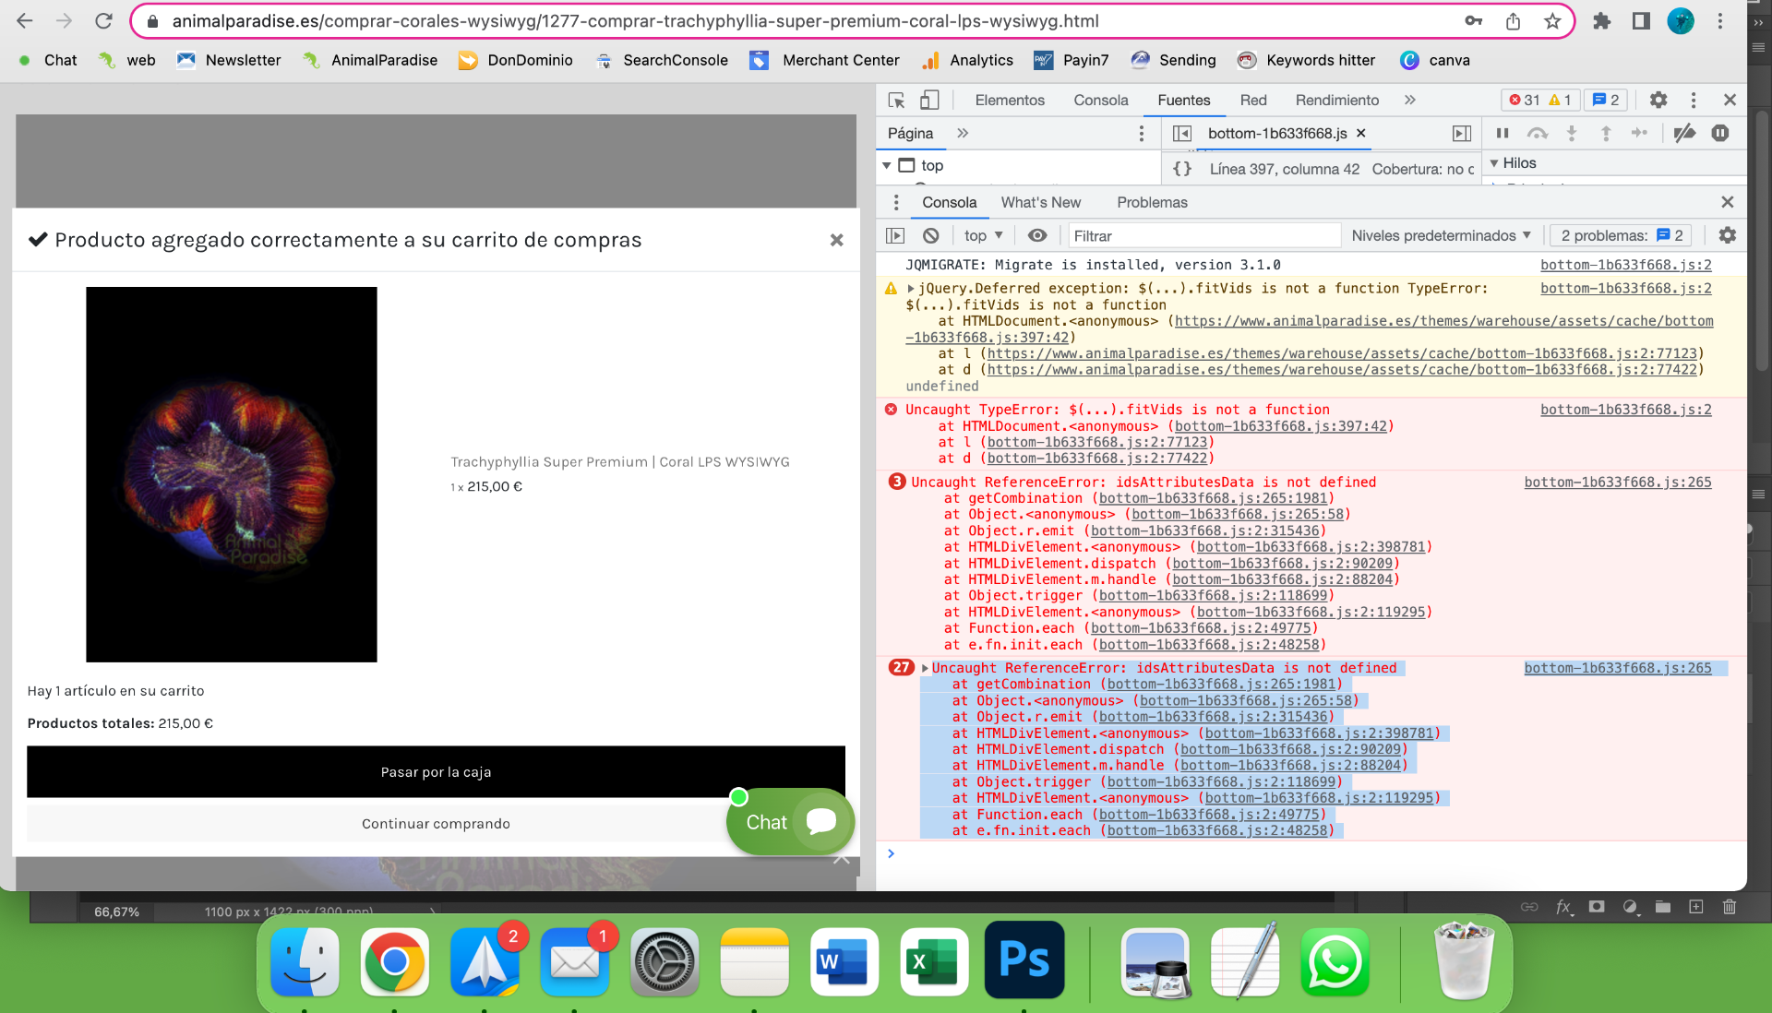Click the pause script execution icon
Viewport: 1772px width, 1013px height.
pyautogui.click(x=1503, y=133)
